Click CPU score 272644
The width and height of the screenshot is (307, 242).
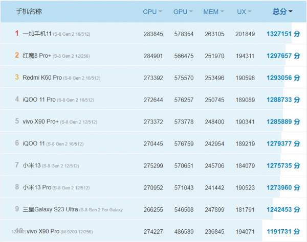pos(153,100)
